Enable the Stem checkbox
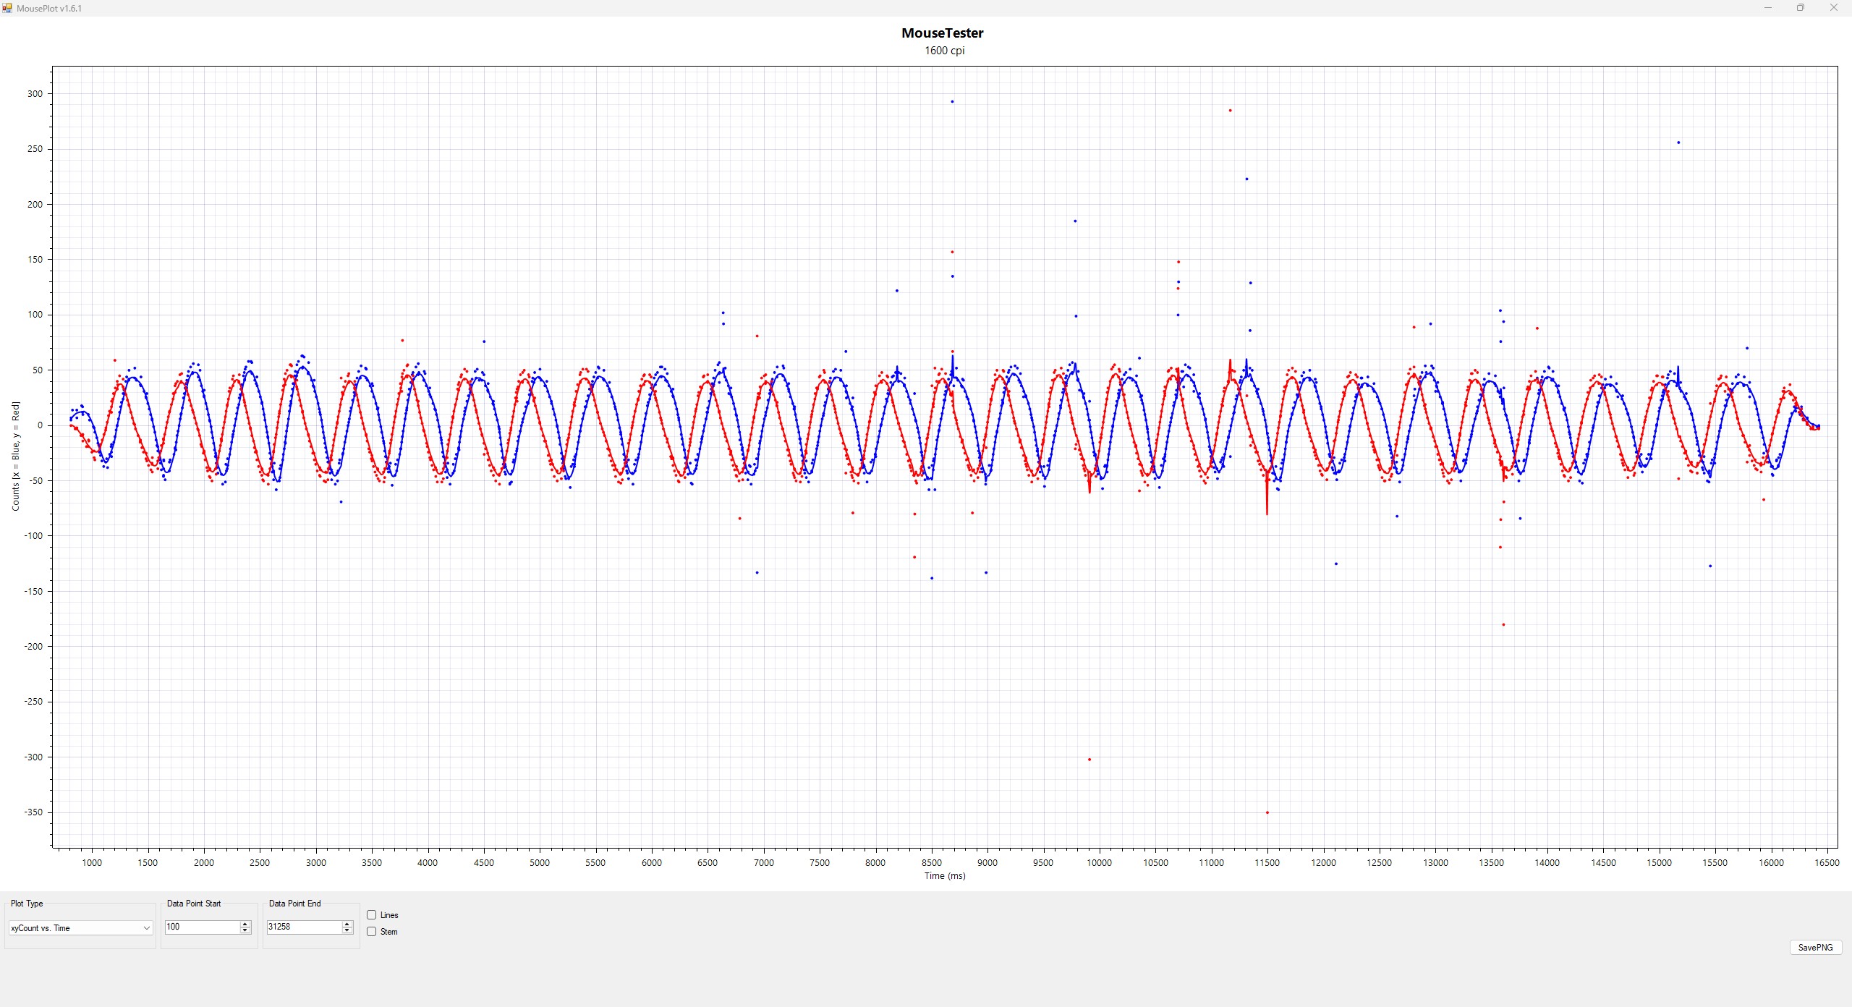 (372, 932)
